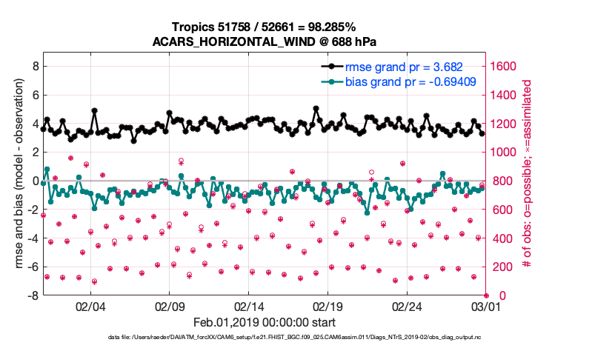Click the 02/14 x-axis tick label
The width and height of the screenshot is (615, 348).
[250, 307]
